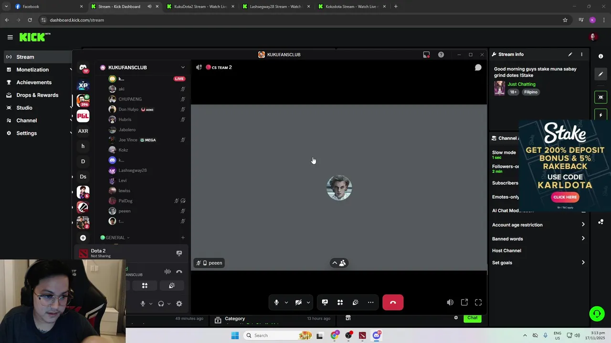Expand camera options arrow in toolbar
Image resolution: width=611 pixels, height=343 pixels.
(x=308, y=303)
